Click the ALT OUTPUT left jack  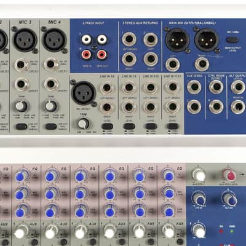click(238, 87)
